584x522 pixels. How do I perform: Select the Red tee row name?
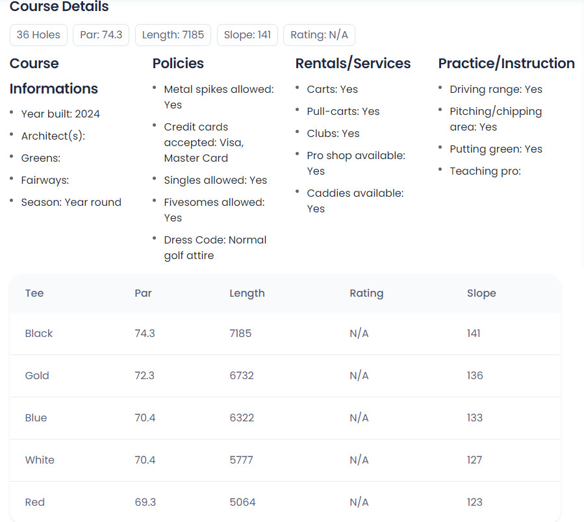34,503
